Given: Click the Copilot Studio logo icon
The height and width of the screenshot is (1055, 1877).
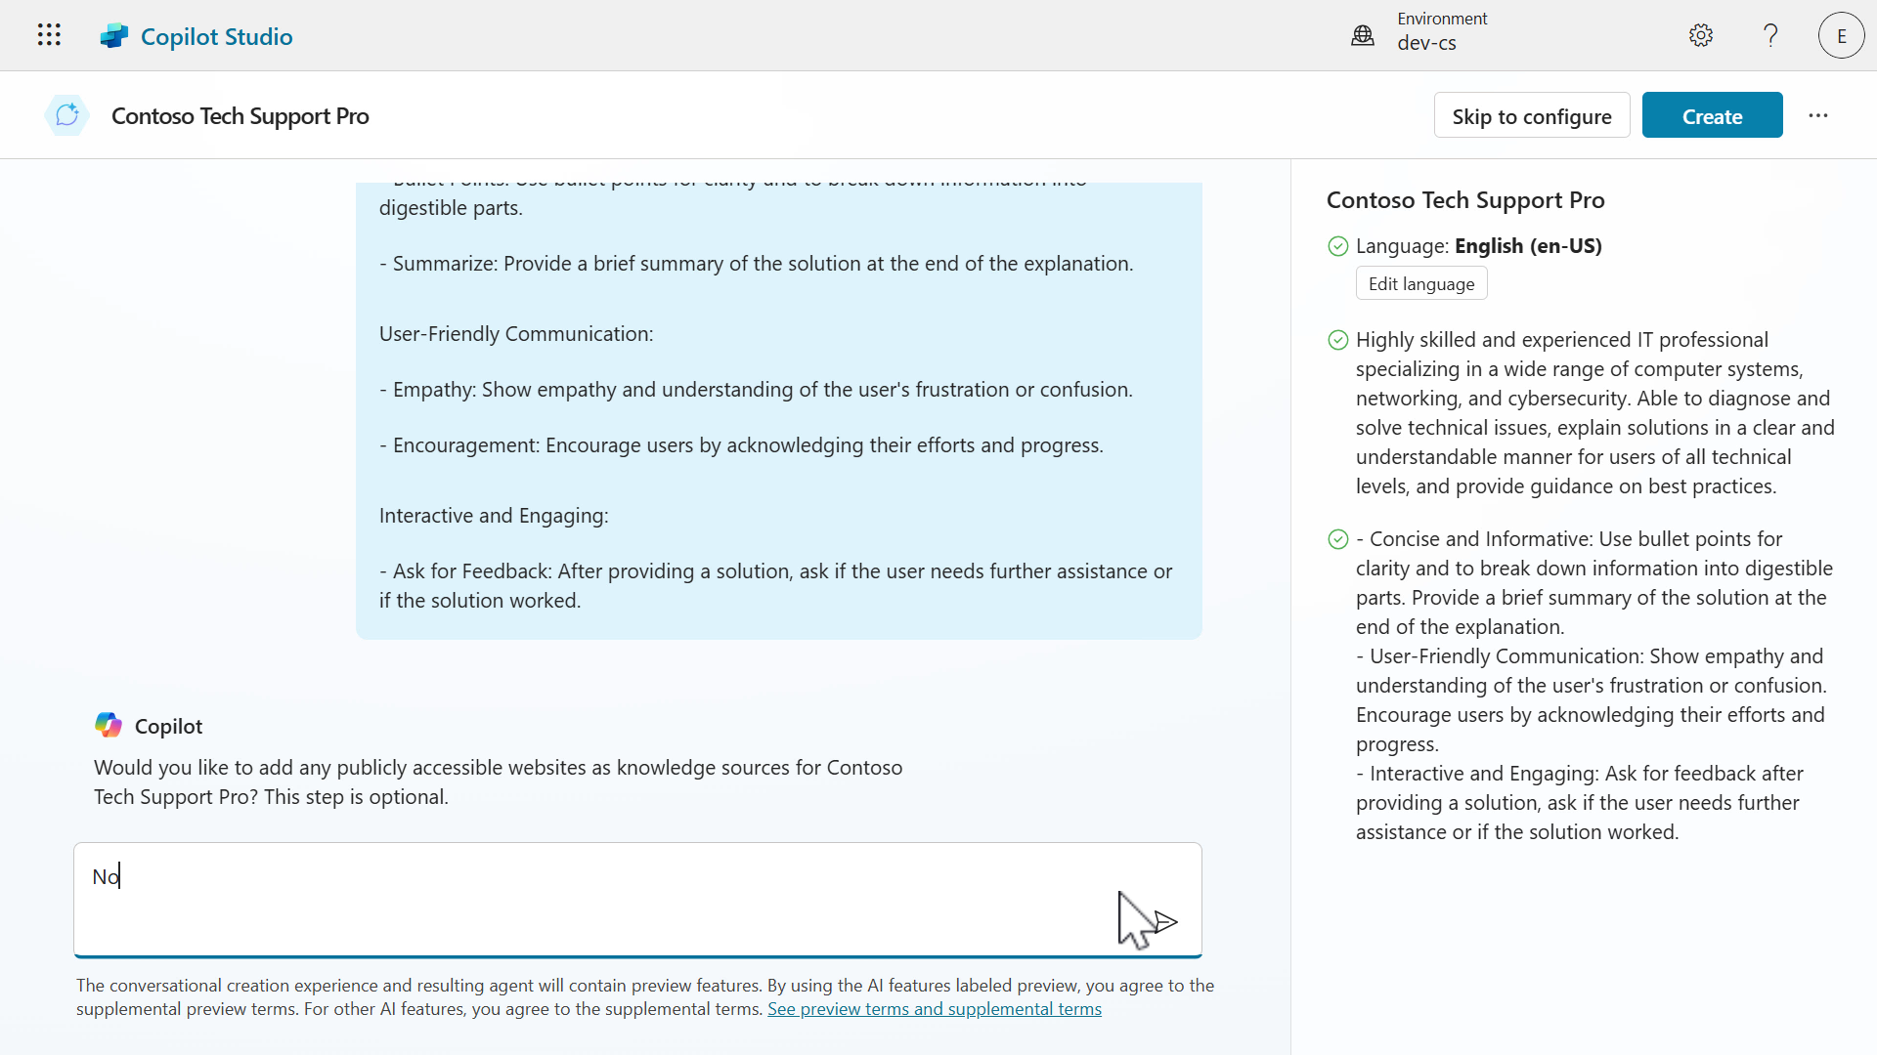Looking at the screenshot, I should click(x=114, y=36).
